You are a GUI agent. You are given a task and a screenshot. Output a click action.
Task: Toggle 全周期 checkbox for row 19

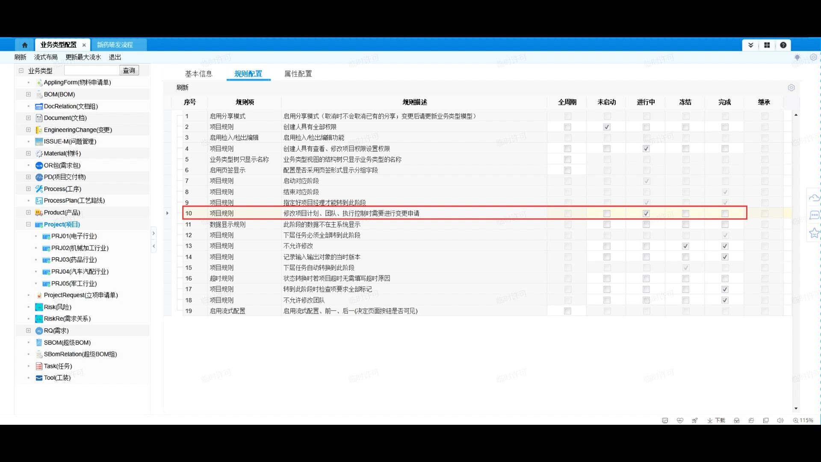pyautogui.click(x=567, y=311)
